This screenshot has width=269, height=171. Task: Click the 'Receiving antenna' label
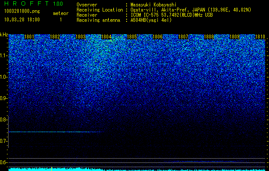pos(98,20)
